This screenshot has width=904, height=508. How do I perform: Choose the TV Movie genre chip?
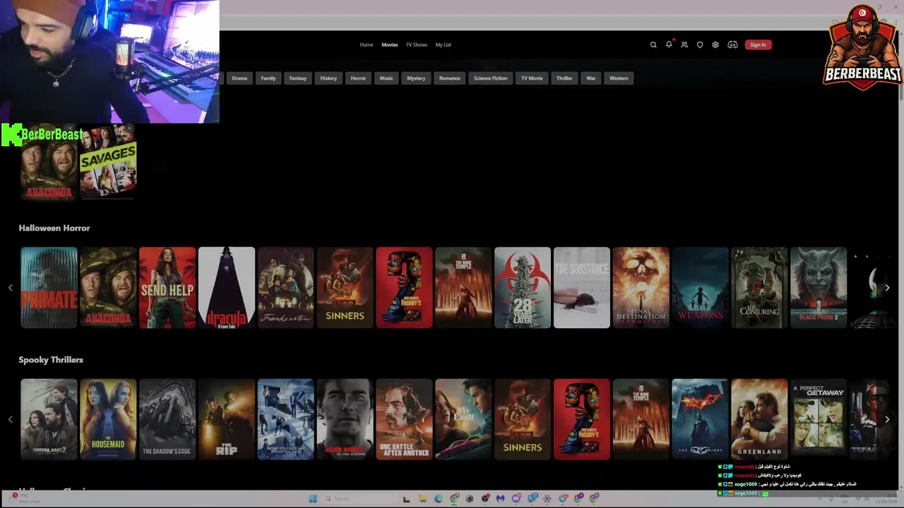point(532,78)
